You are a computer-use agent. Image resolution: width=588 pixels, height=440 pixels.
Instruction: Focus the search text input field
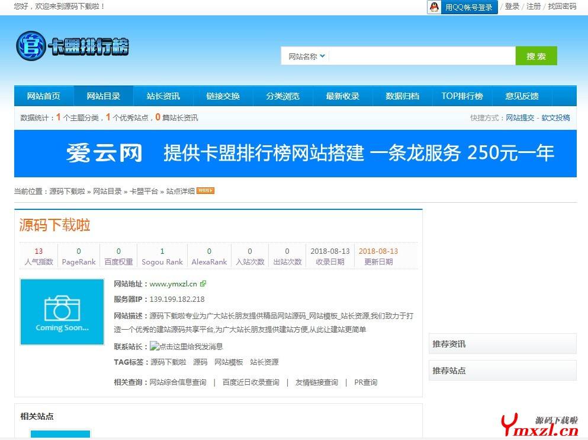(422, 56)
